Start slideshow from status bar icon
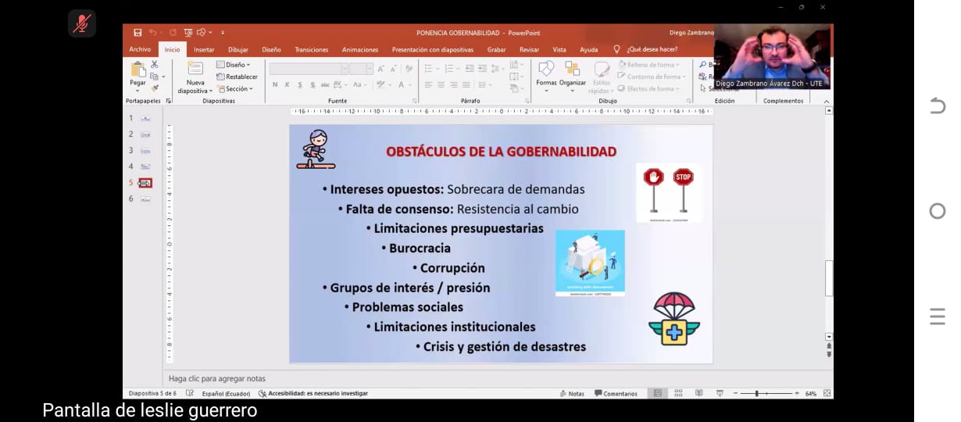The image size is (961, 422). [719, 393]
